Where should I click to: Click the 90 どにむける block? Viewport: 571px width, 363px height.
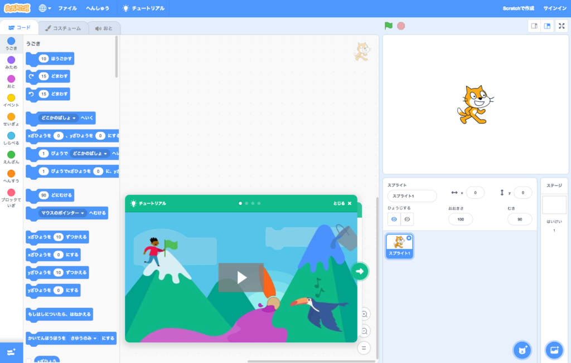point(50,195)
